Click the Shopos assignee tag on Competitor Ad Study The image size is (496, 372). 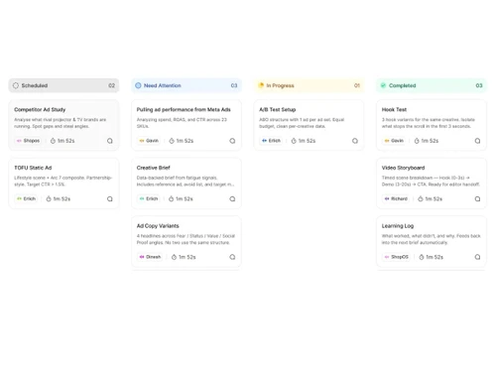click(28, 141)
